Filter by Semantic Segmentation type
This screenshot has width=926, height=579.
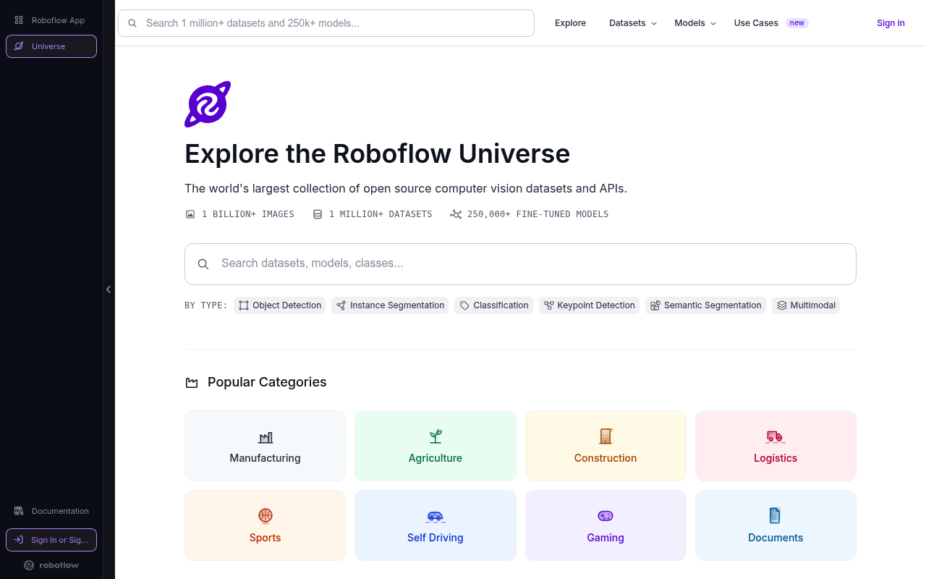coord(705,305)
